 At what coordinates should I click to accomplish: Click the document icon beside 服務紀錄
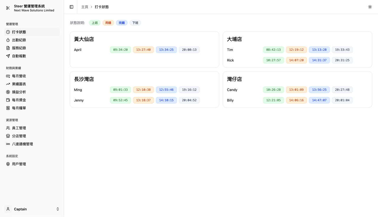coord(8,48)
